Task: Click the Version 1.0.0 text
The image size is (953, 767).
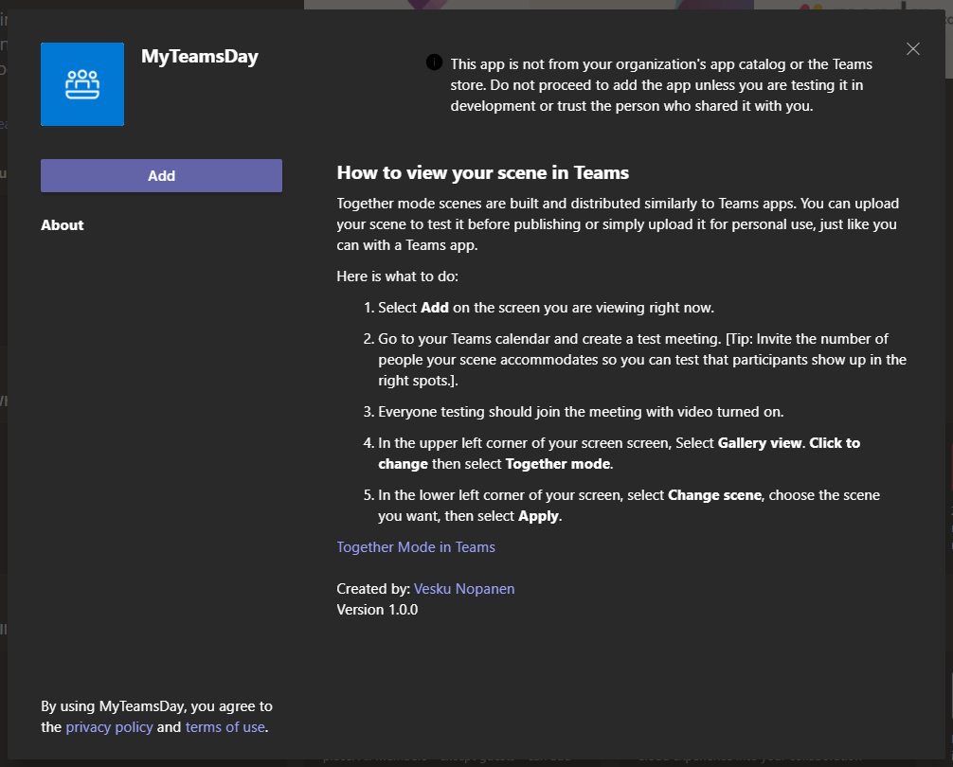Action: [377, 610]
